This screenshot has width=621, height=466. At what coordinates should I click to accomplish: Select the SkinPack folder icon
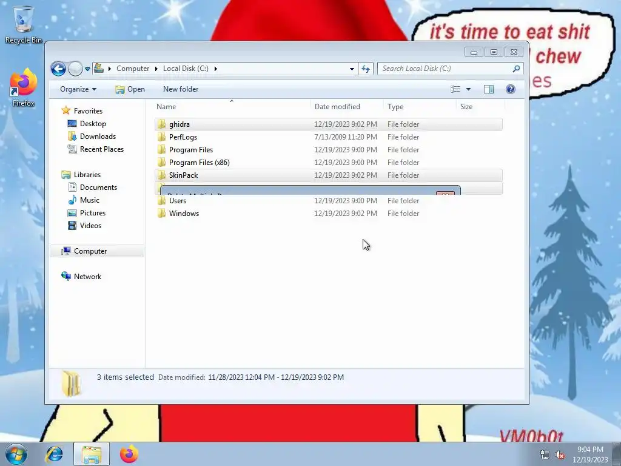(161, 175)
